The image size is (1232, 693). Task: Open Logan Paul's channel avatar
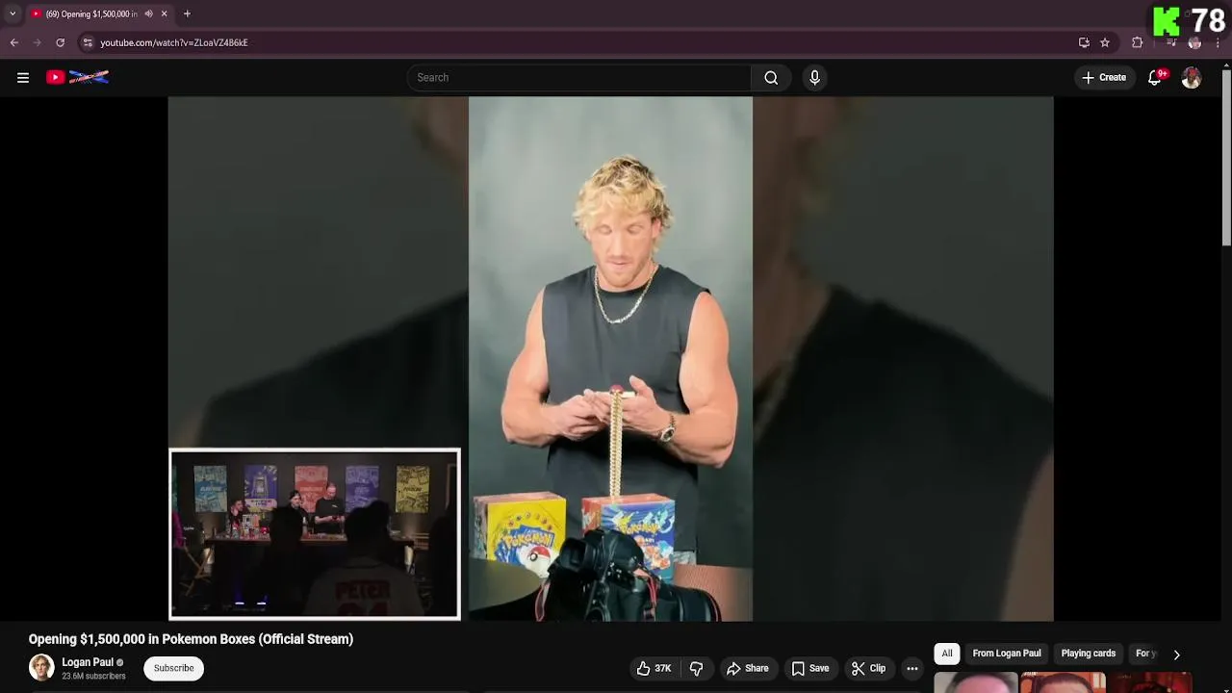[x=41, y=668]
